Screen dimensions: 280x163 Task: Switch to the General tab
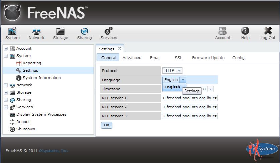[x=108, y=58]
